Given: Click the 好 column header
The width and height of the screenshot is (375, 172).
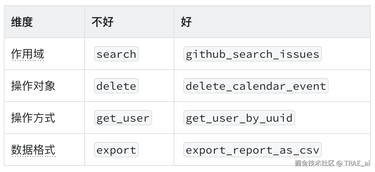Looking at the screenshot, I should pos(186,22).
